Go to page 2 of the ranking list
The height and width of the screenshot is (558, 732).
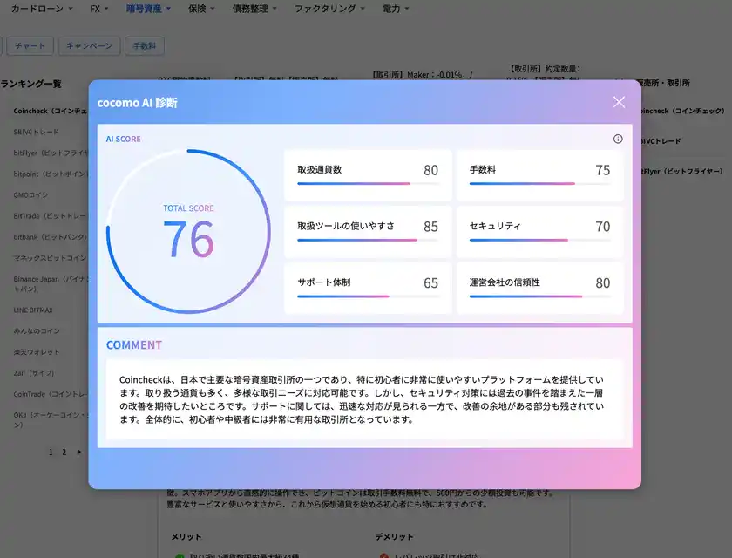tap(63, 453)
